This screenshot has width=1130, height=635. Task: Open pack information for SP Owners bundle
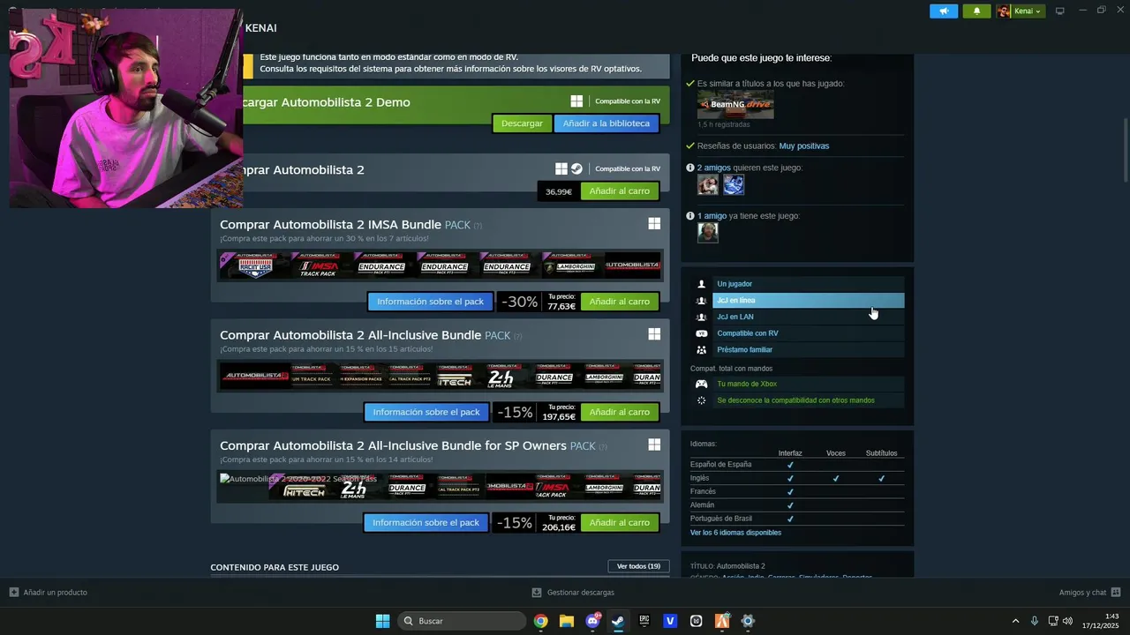click(426, 522)
